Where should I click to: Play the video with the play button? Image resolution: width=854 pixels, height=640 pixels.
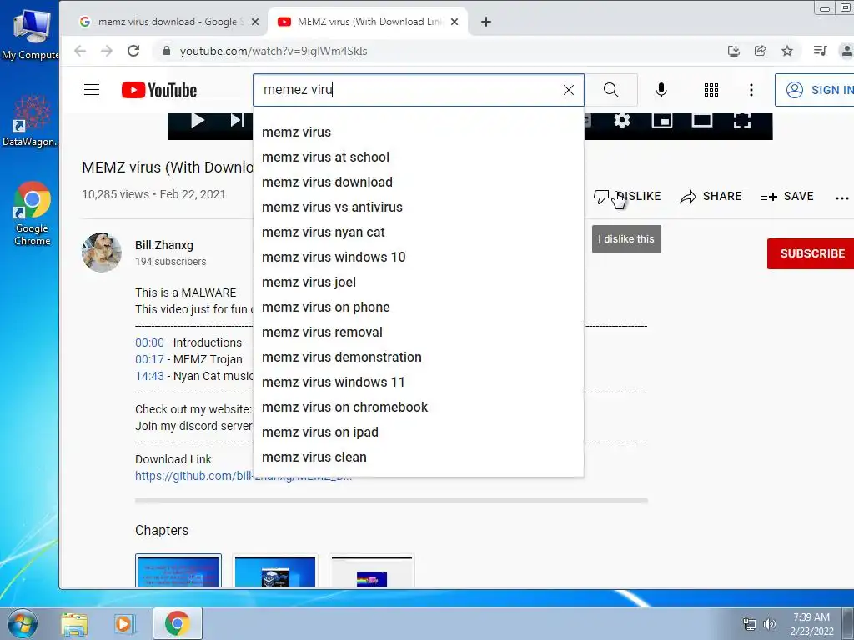[198, 120]
